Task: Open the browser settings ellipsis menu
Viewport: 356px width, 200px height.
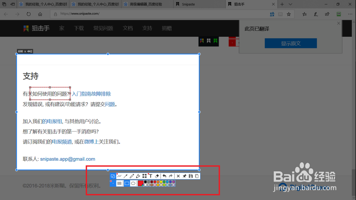Action: tap(350, 14)
